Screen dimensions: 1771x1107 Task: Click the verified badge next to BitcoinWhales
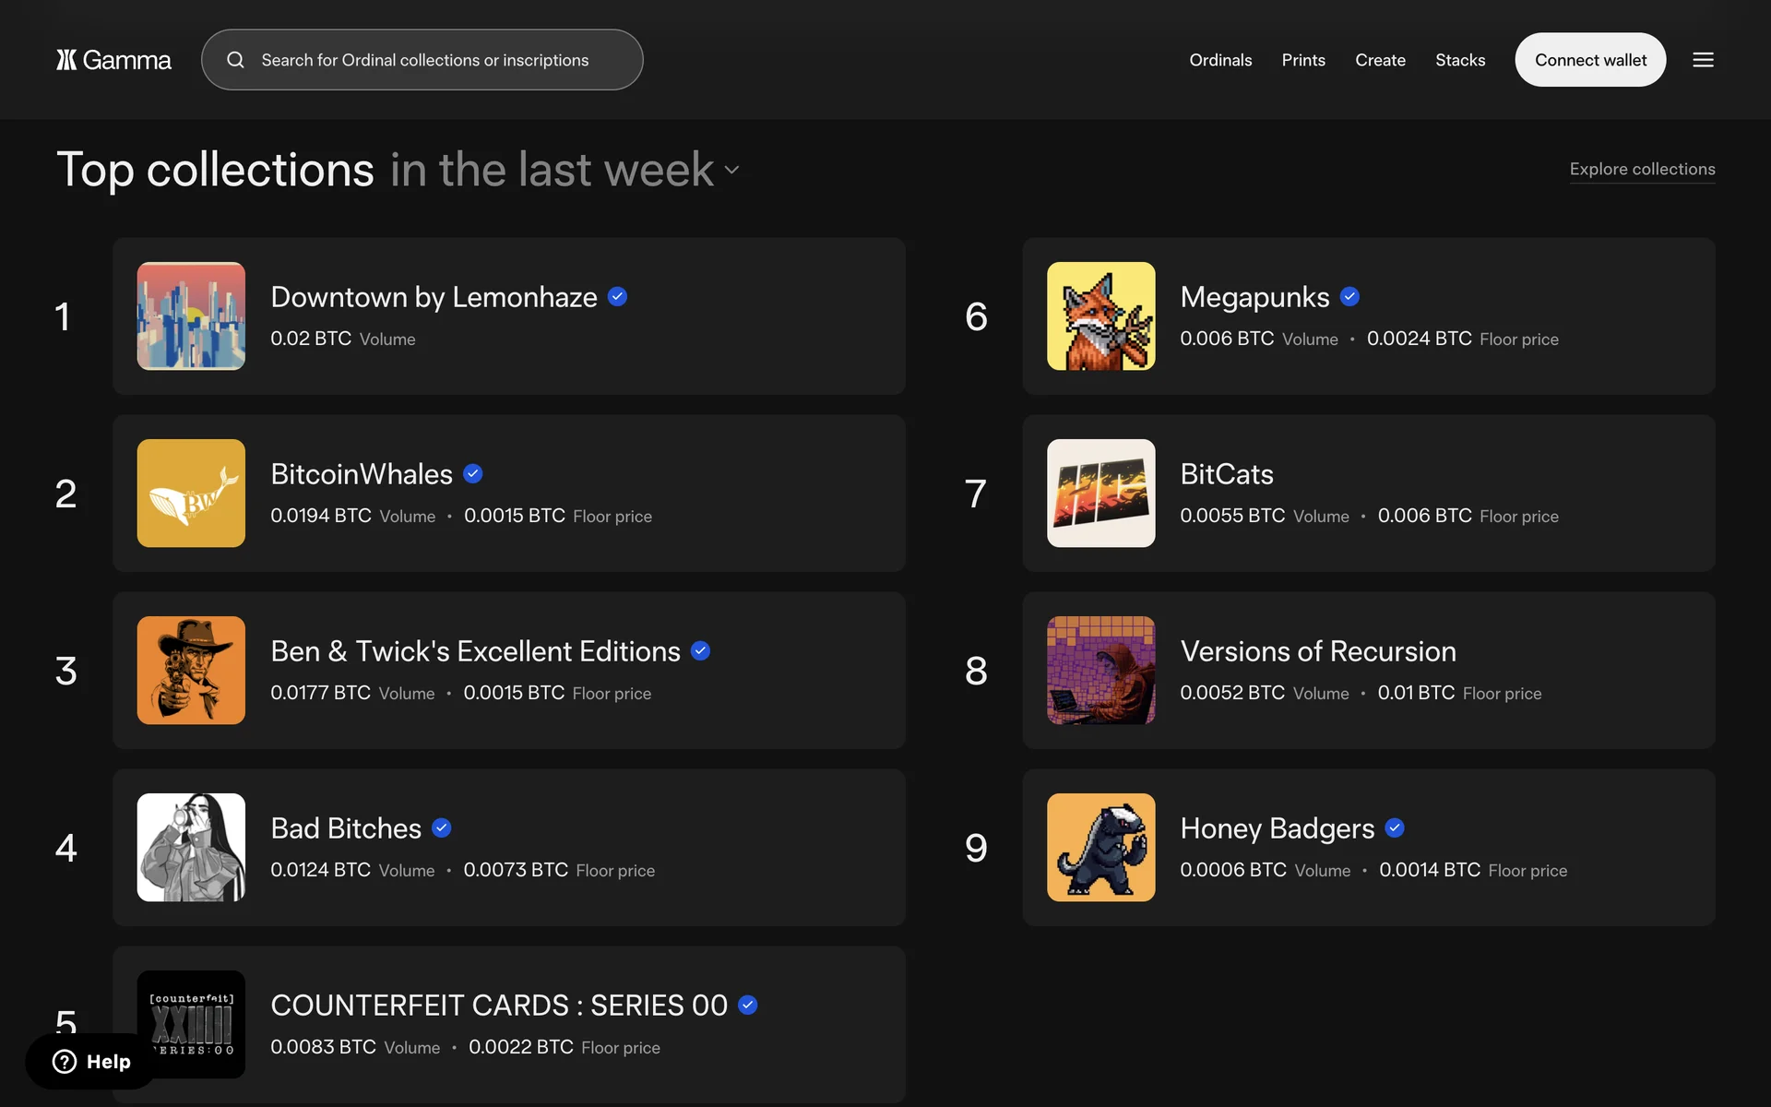pyautogui.click(x=473, y=474)
